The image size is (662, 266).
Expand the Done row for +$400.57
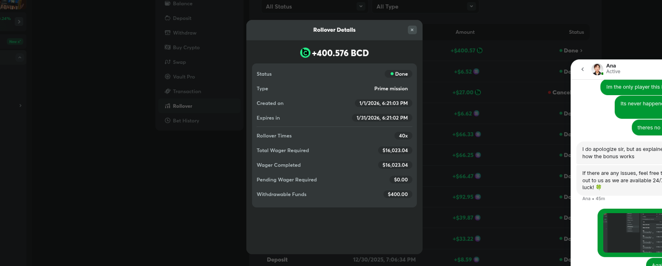[572, 51]
